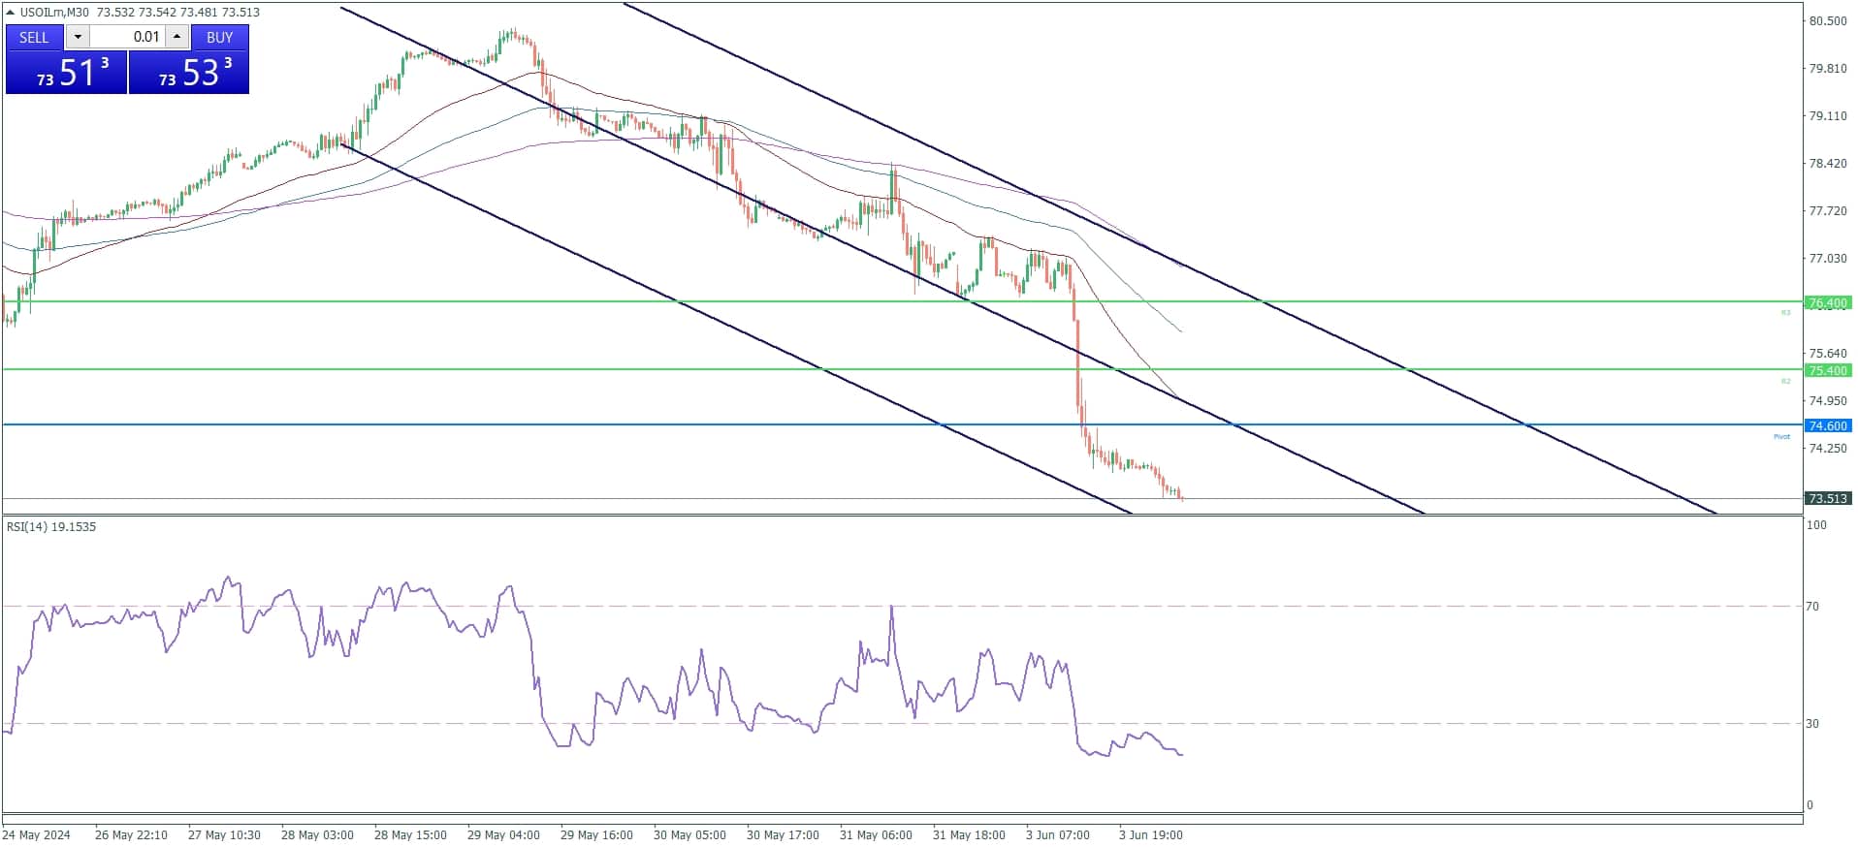
Task: Click the 79.810 price axis value
Action: [1828, 69]
